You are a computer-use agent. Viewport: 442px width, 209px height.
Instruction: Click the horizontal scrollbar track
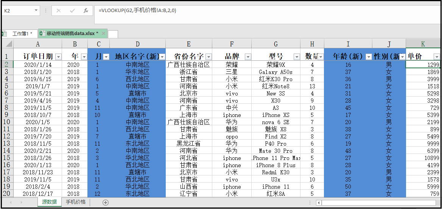pos(378,203)
